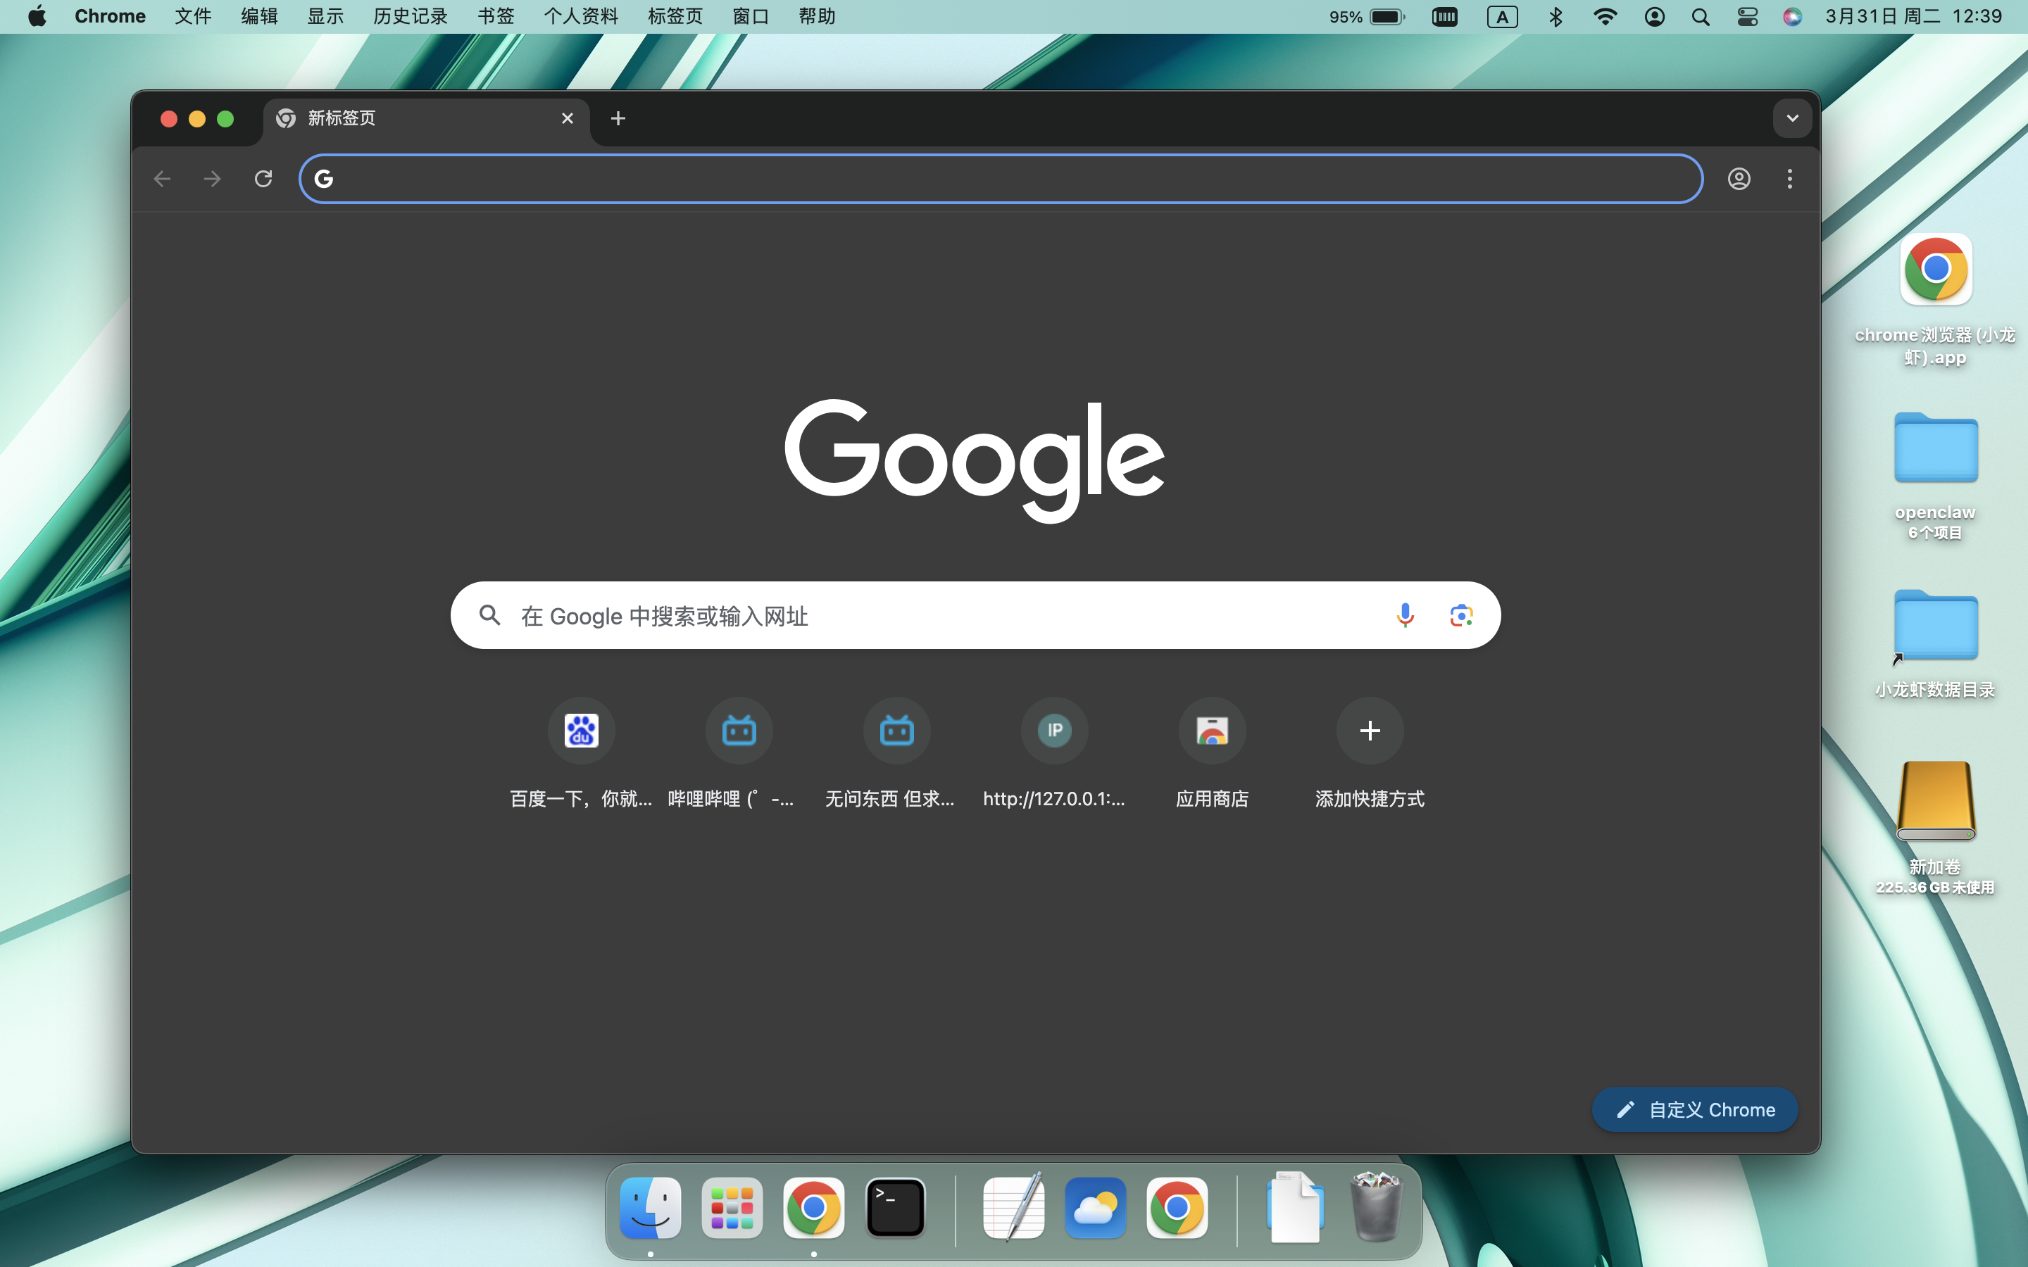
Task: Open the 历史记录 menu
Action: 410,17
